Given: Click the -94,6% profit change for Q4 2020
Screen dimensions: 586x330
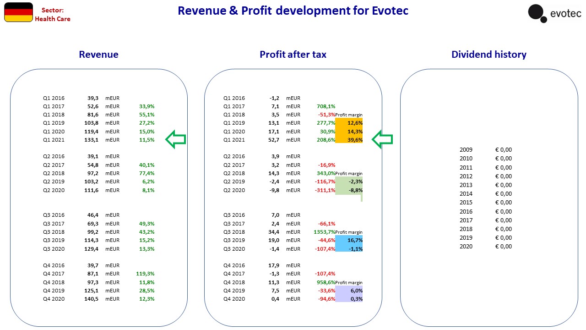Looking at the screenshot, I should click(x=326, y=299).
